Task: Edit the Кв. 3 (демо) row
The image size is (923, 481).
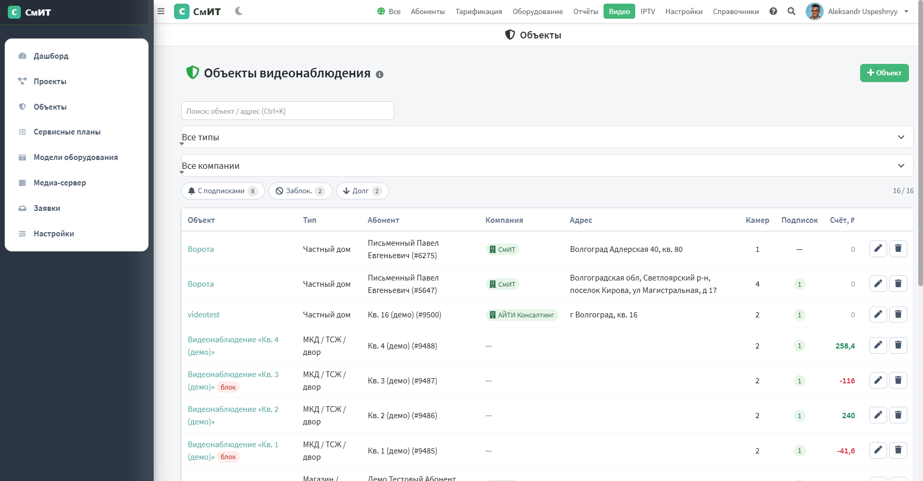Action: [878, 380]
